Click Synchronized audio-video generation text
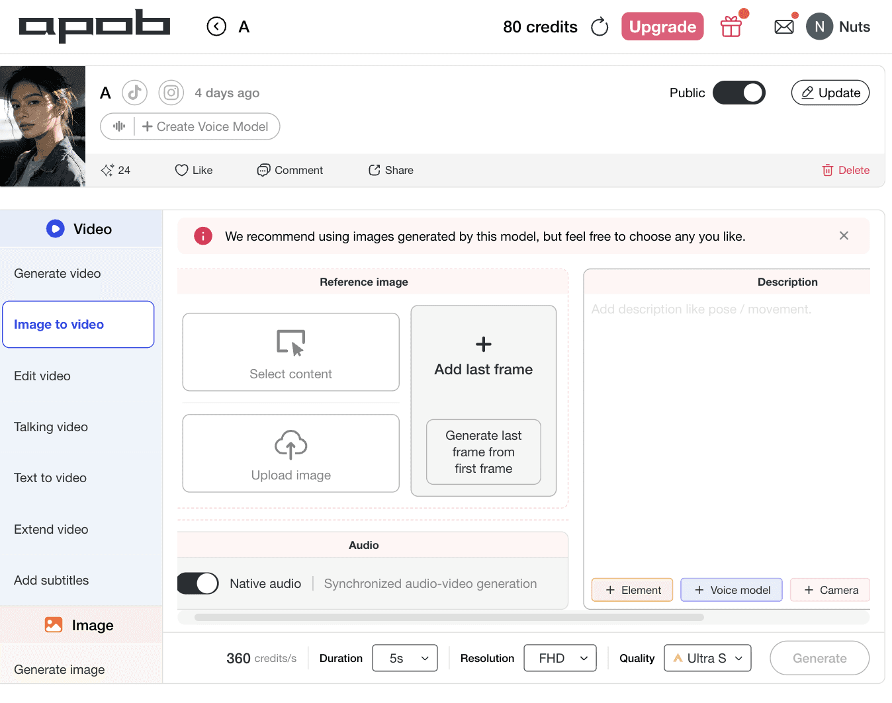892x703 pixels. (430, 584)
